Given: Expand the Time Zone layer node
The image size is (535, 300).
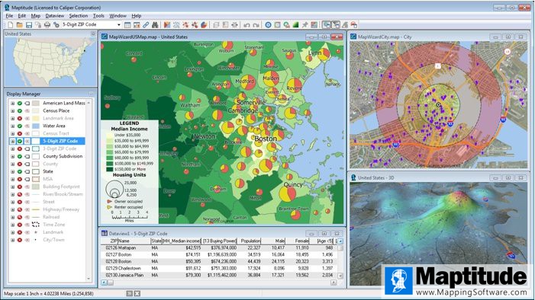Looking at the screenshot, I should pyautogui.click(x=13, y=225).
